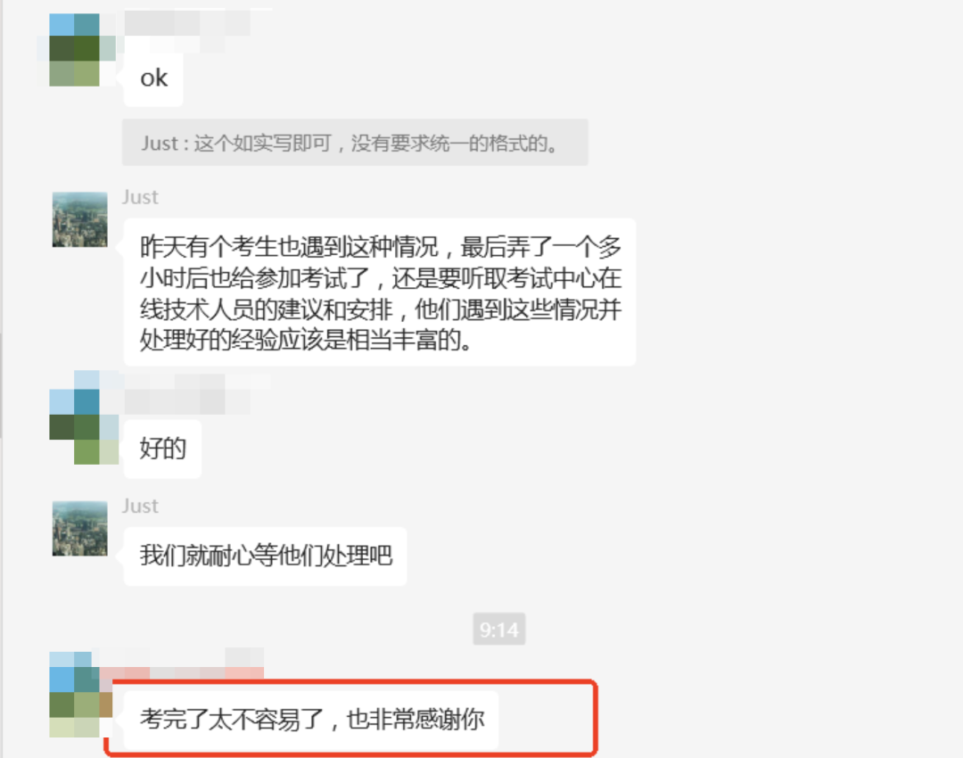Click the '我们就耐心等他们处理吧' message bubble
This screenshot has width=963, height=758.
point(266,556)
